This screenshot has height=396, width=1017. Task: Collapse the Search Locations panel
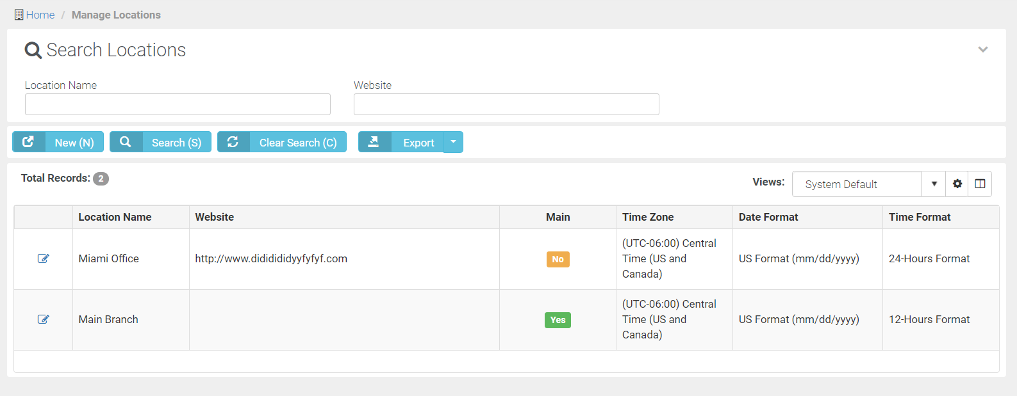pyautogui.click(x=982, y=49)
